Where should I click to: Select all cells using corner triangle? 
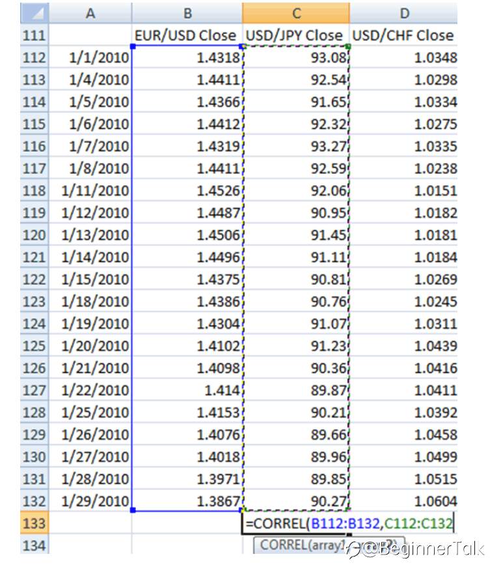tap(34, 13)
